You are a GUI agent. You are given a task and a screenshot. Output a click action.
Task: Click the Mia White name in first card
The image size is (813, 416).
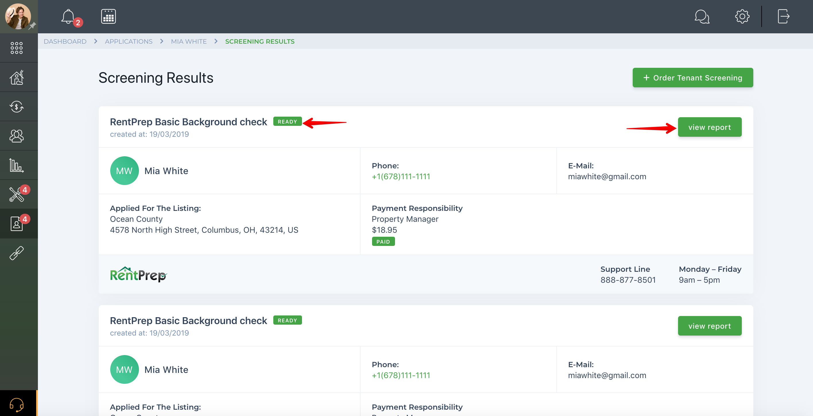pos(166,171)
